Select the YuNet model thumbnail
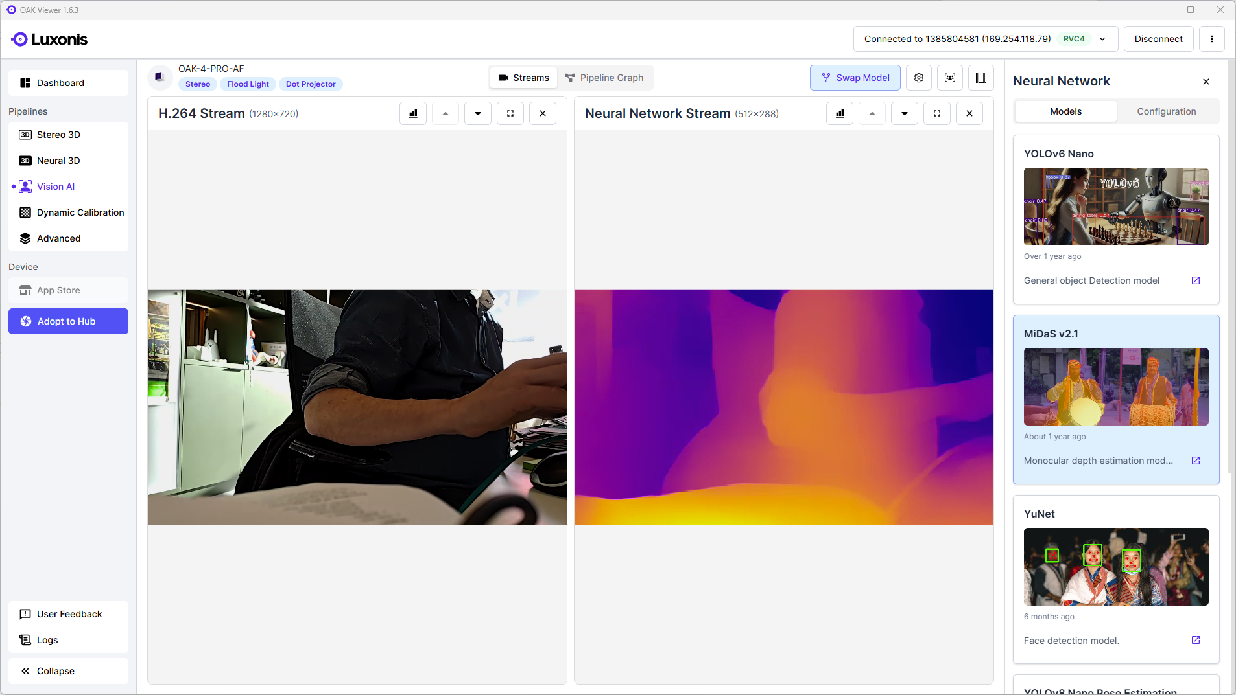Screen dimensions: 1236x695 pos(1115,567)
